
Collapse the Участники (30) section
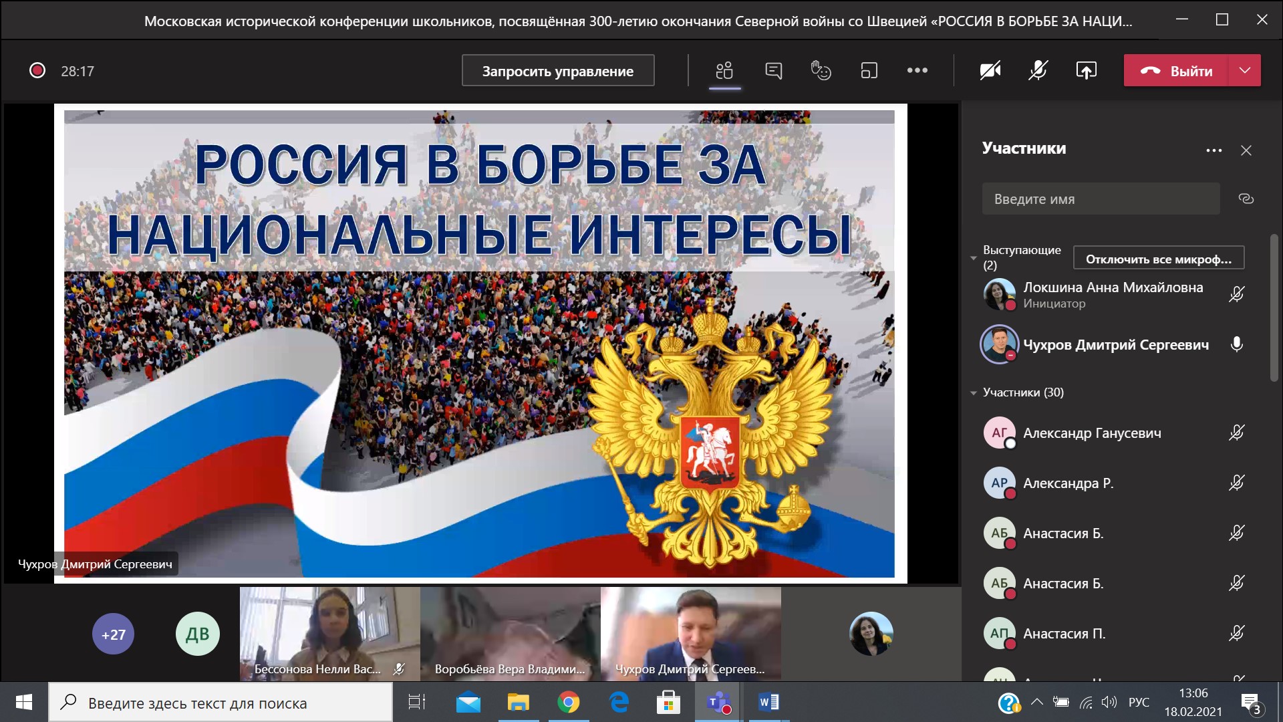pyautogui.click(x=974, y=393)
